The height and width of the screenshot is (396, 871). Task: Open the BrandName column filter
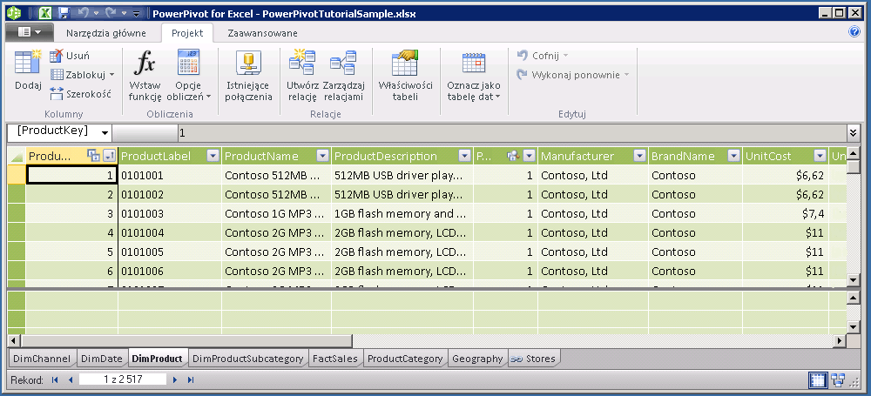(x=733, y=156)
